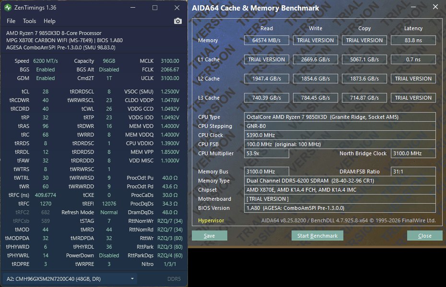The height and width of the screenshot is (287, 446).
Task: Click CPU FSB value 100.0 MHz
Action: pos(340,144)
